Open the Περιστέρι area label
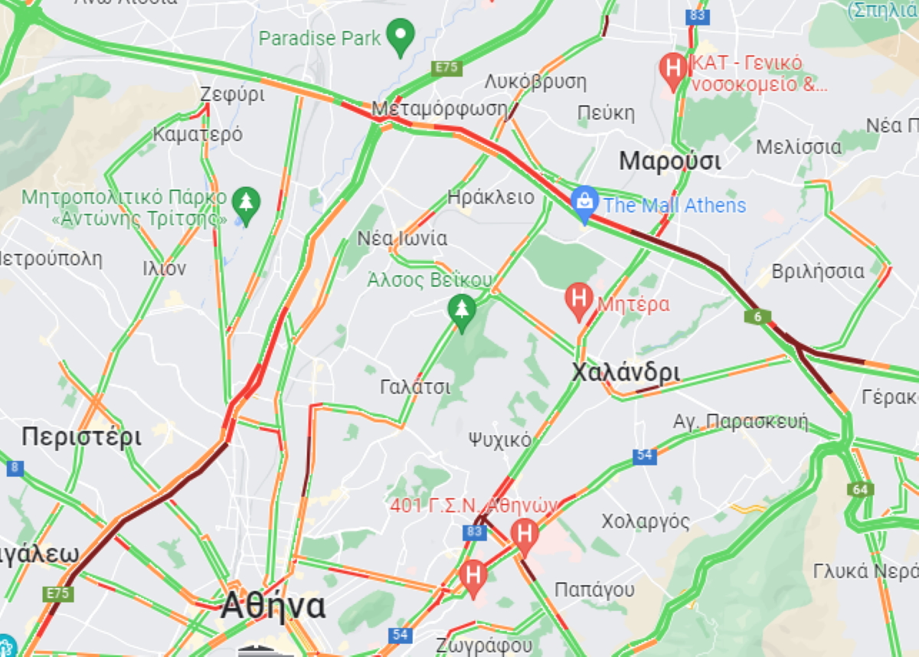Screen dimensions: 919x657 coord(81,437)
